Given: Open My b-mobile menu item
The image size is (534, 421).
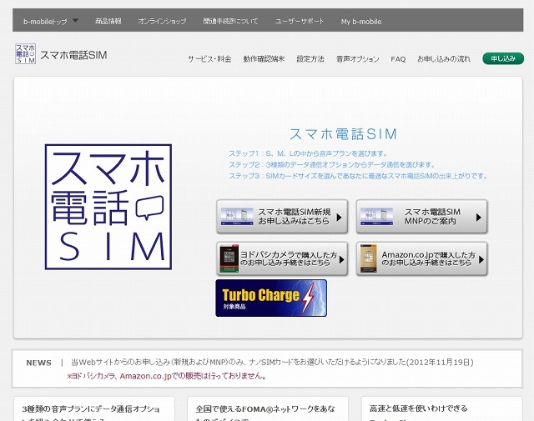Looking at the screenshot, I should click(x=361, y=22).
